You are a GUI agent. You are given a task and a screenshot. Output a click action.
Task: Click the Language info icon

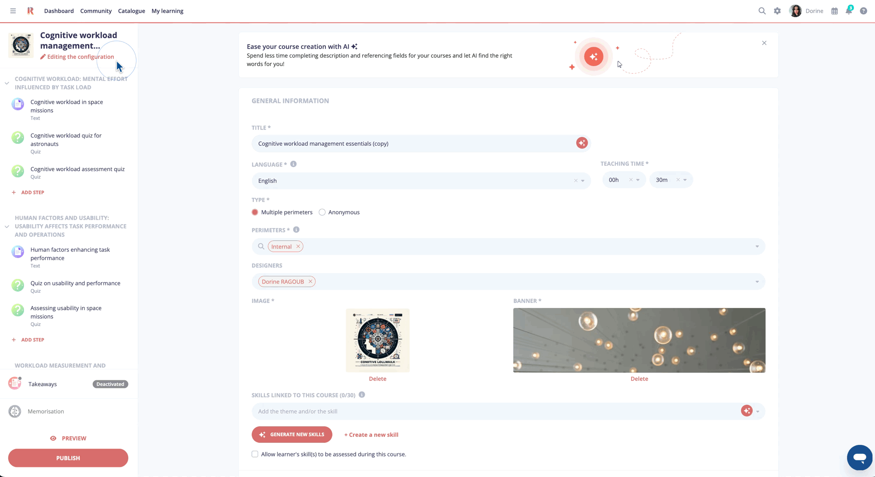tap(293, 164)
